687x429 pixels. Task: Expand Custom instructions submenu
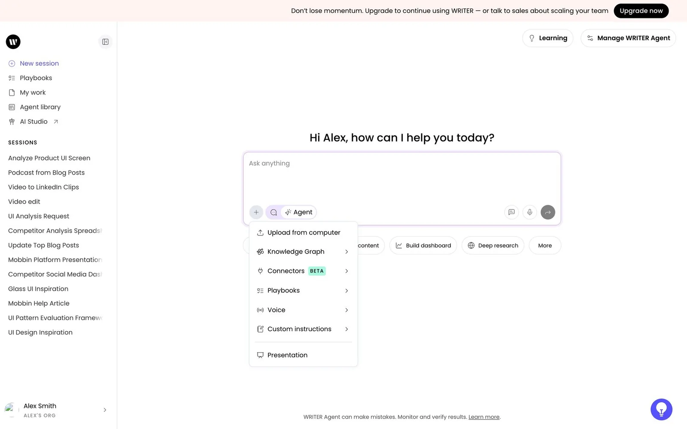coord(303,329)
